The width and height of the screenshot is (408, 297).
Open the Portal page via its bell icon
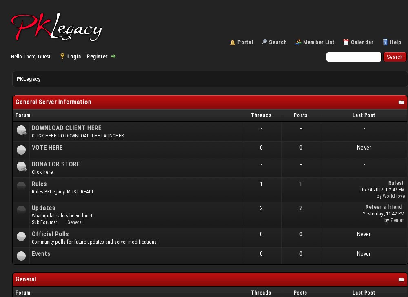click(x=233, y=42)
